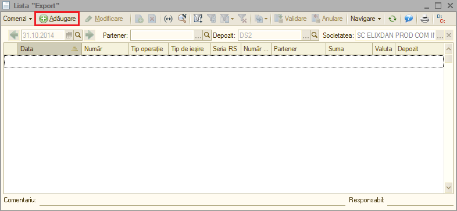Screen dimensions: 457x211
Task: Click the magnifier icon of Depozit field
Action: 315,35
